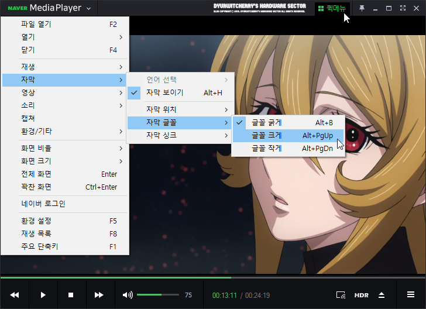
Task: Expand the 재생 submenu
Action: tap(65, 67)
